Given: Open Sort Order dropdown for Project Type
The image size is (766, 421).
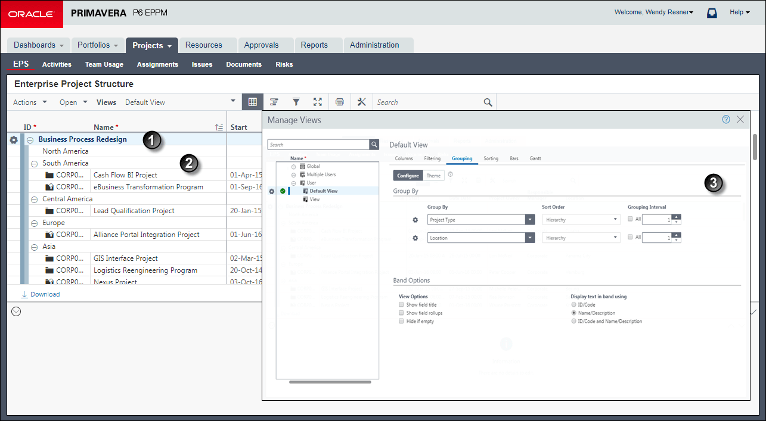Looking at the screenshot, I should point(581,220).
